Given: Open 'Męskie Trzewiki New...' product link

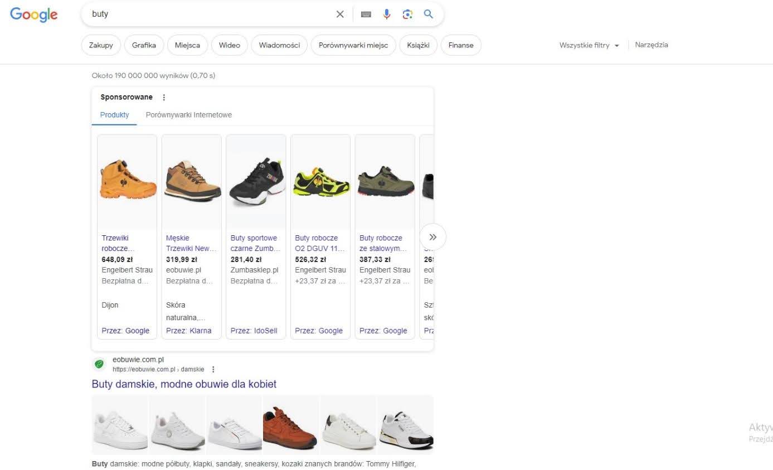Looking at the screenshot, I should (191, 243).
